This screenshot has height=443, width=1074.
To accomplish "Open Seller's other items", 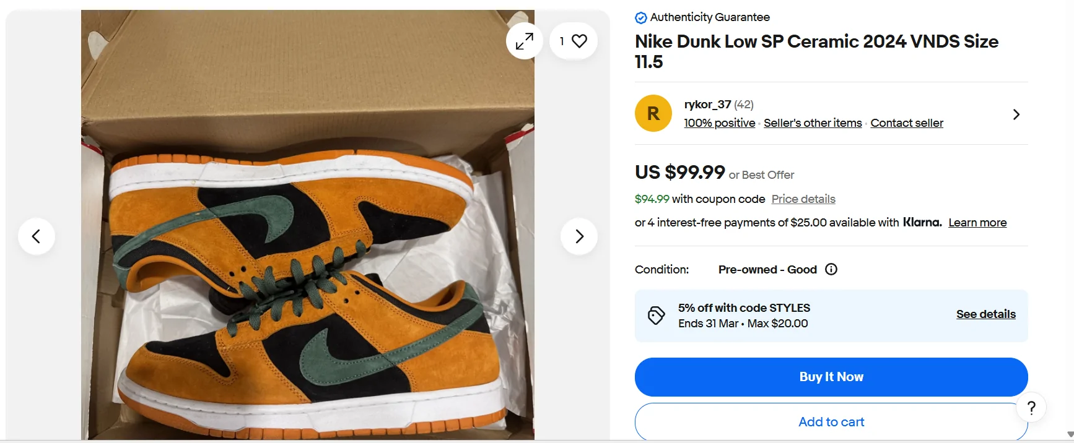I will (812, 123).
